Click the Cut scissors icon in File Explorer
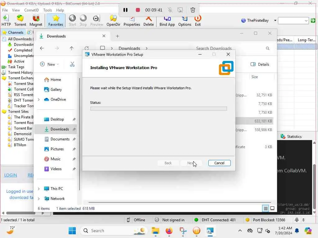The width and height of the screenshot is (318, 238). [x=72, y=64]
